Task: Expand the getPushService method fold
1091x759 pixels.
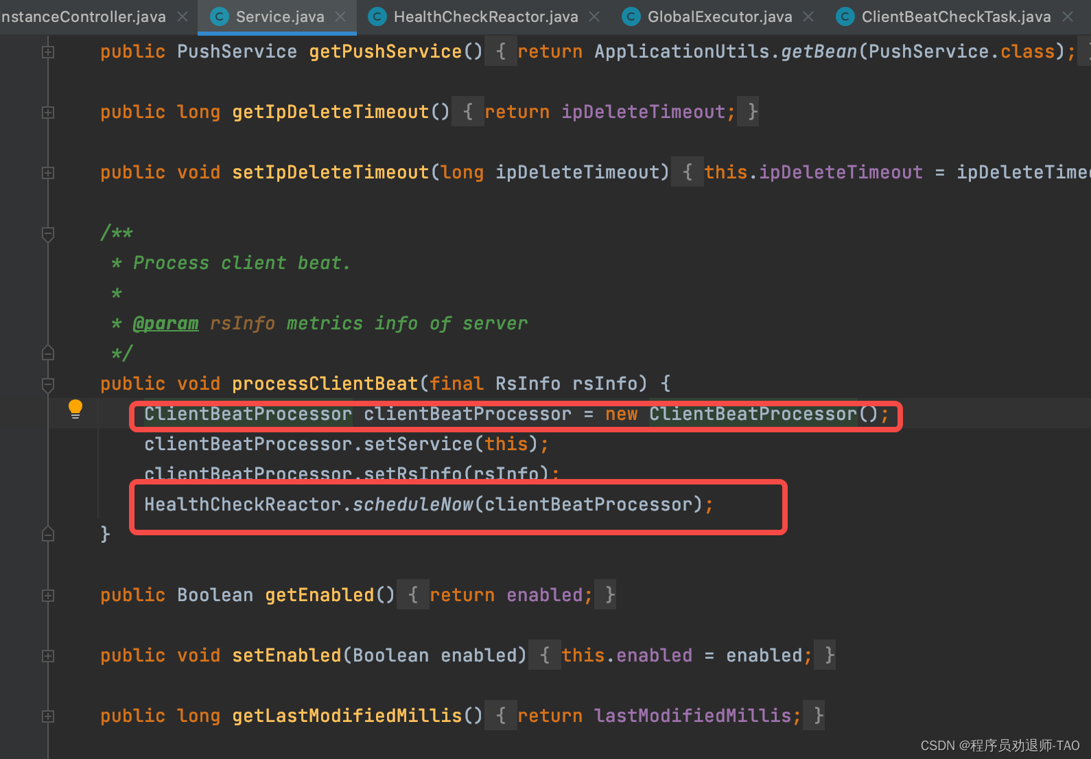Action: [x=48, y=52]
